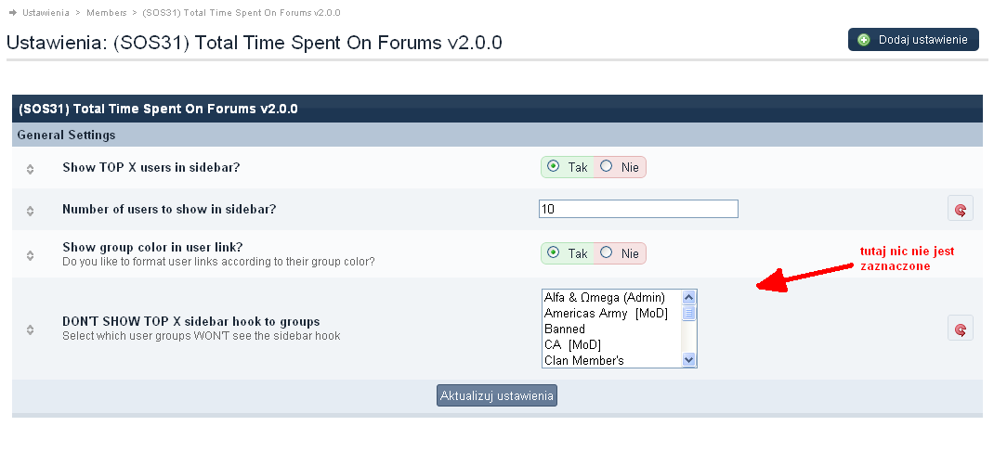
Task: Click revert icon for sidebar hook groups setting
Action: pos(960,329)
